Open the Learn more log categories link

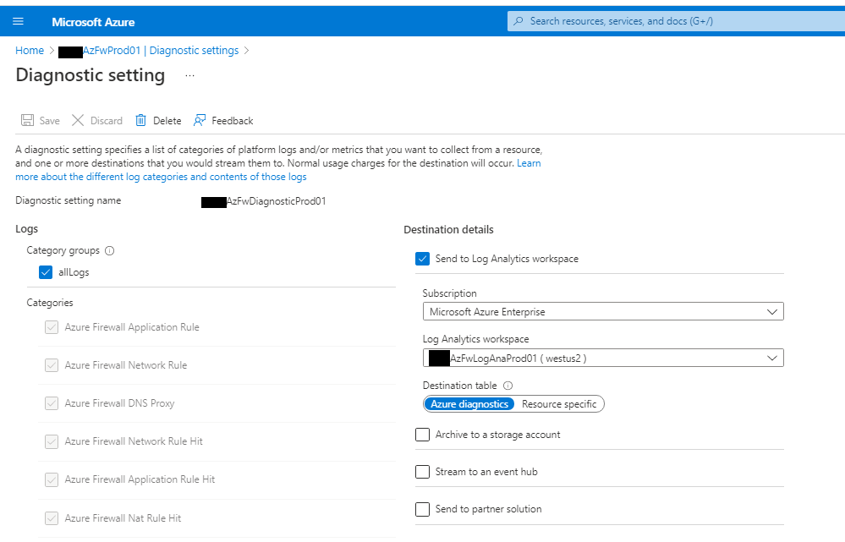pos(161,176)
